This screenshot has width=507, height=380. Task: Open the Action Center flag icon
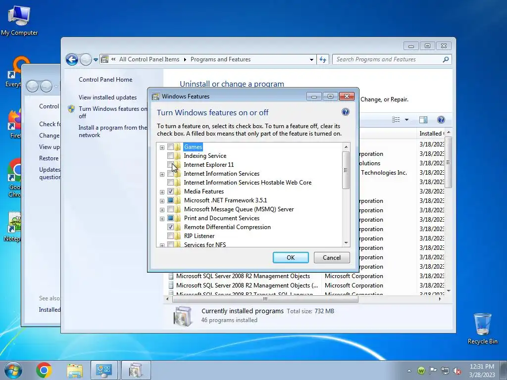point(433,370)
